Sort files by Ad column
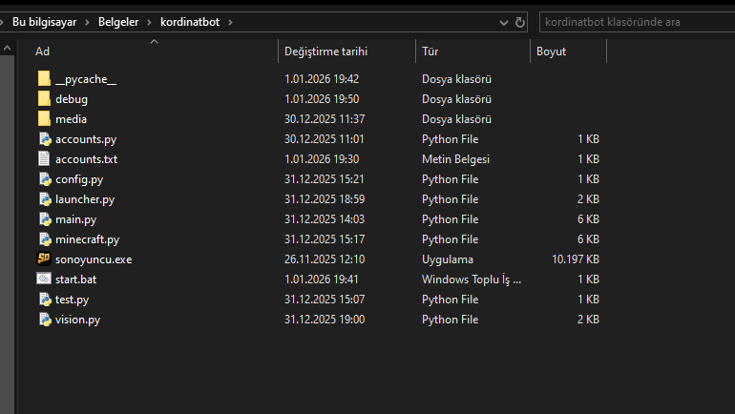This screenshot has height=414, width=735. (42, 52)
